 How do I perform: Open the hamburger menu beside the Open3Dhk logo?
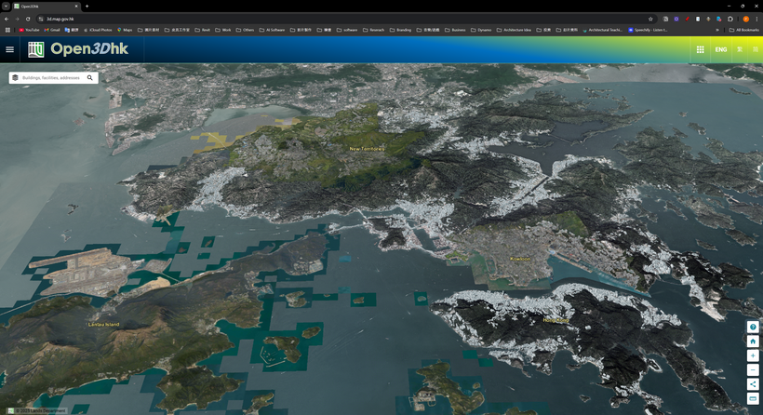tap(9, 49)
